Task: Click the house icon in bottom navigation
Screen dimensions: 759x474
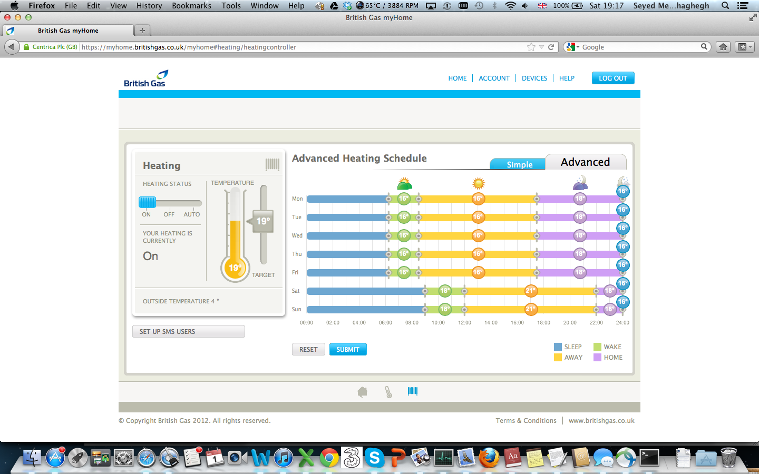Action: point(362,392)
